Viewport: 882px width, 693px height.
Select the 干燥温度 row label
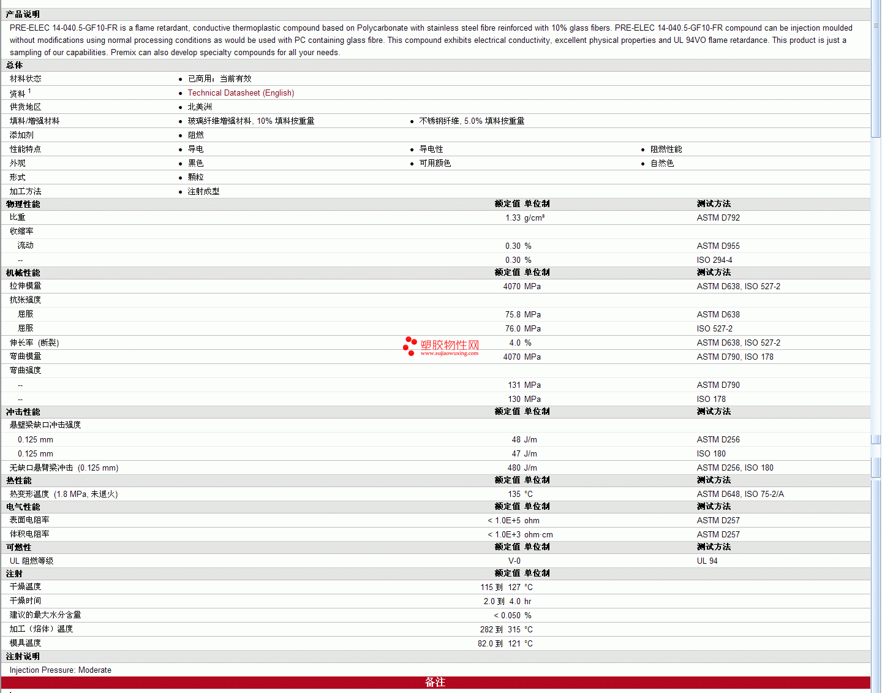25,587
